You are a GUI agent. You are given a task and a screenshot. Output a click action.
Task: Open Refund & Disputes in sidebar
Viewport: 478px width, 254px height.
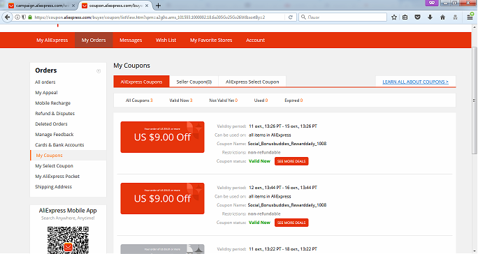pyautogui.click(x=55, y=113)
